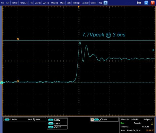Open the Measure menu
156x133 pixels.
pos(55,3)
